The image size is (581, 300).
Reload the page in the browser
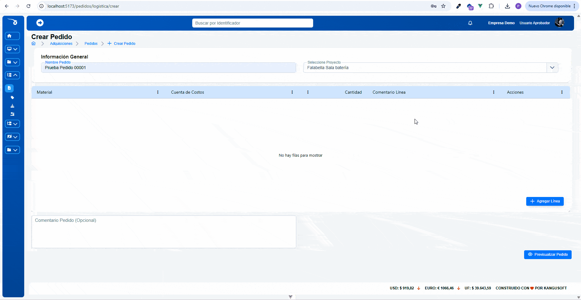[x=28, y=6]
